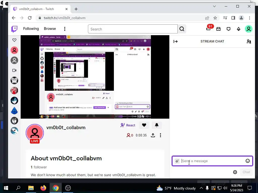The height and width of the screenshot is (193, 258).
Task: Close the Twitch browser tab
Action: [x=67, y=9]
